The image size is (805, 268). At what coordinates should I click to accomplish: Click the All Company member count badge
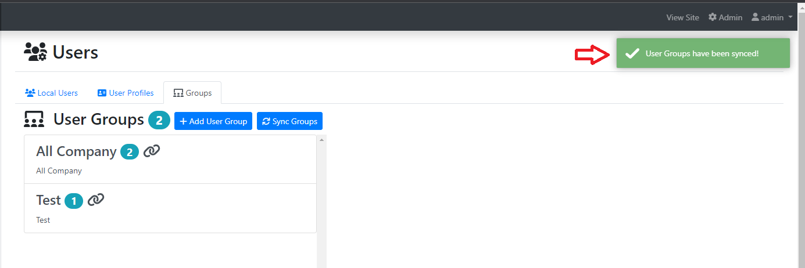130,153
